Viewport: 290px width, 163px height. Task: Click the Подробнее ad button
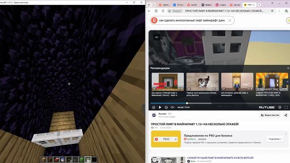[x=275, y=139]
